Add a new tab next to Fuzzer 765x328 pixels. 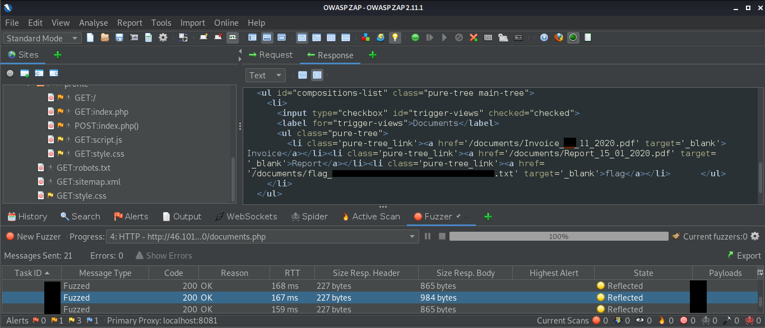click(x=488, y=217)
